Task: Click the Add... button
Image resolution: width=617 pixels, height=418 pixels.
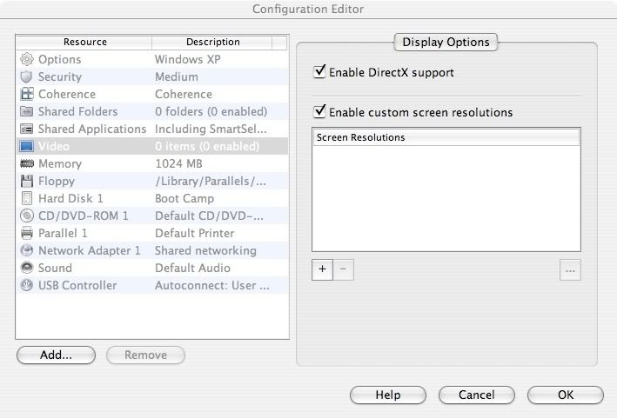Action: click(56, 355)
